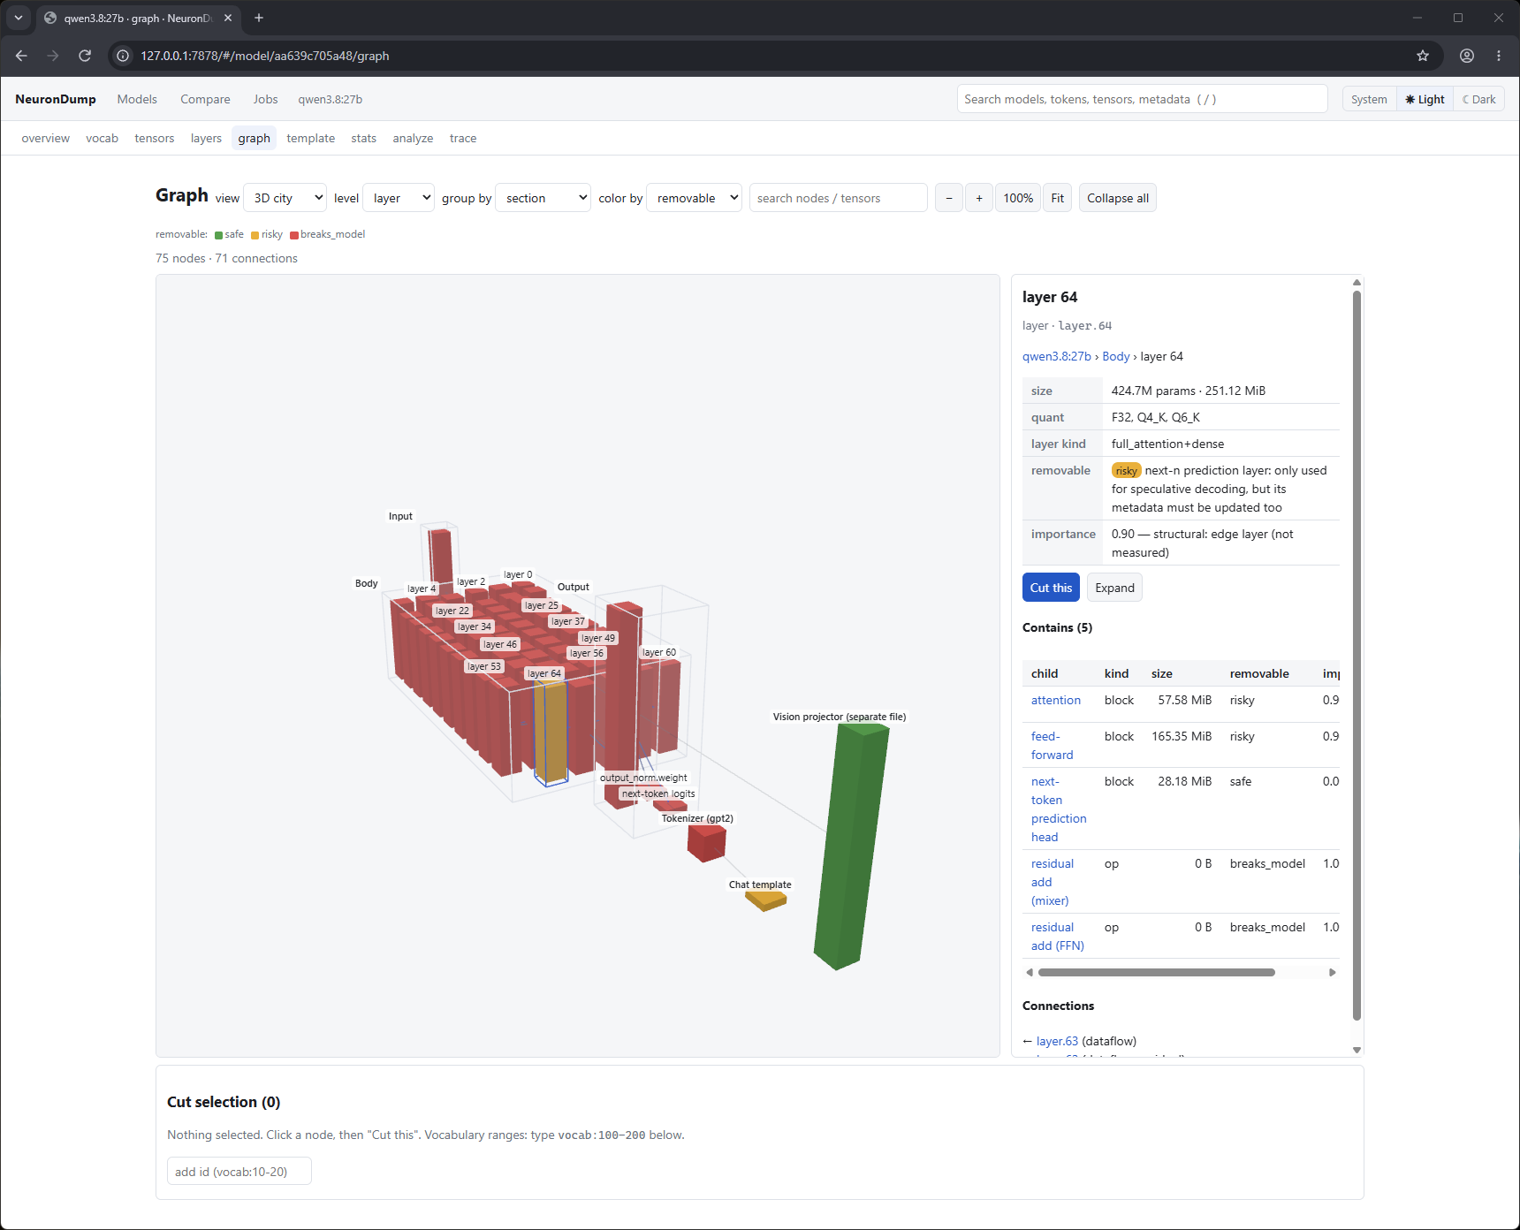The image size is (1520, 1230).
Task: Switch theme to Dark
Action: coord(1478,99)
